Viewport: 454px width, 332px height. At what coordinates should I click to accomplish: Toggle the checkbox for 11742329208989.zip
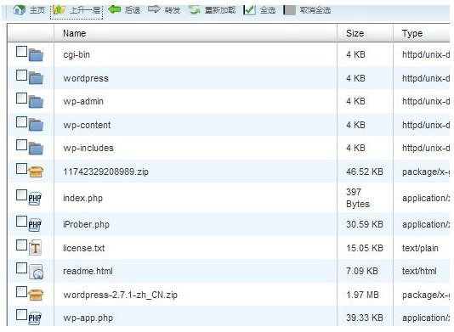[22, 169]
